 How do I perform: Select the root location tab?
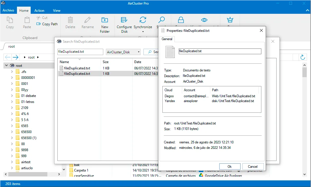click(11, 46)
